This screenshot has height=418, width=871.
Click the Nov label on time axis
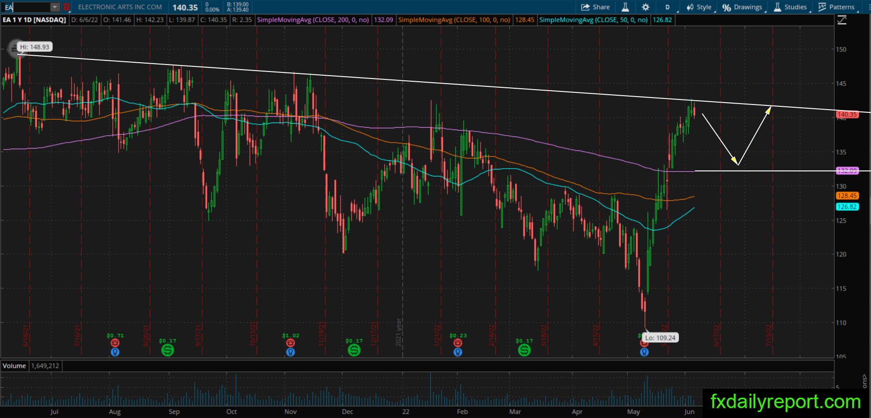[x=290, y=411]
